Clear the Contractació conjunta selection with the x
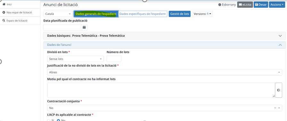This screenshot has width=287, height=121. coord(275,108)
